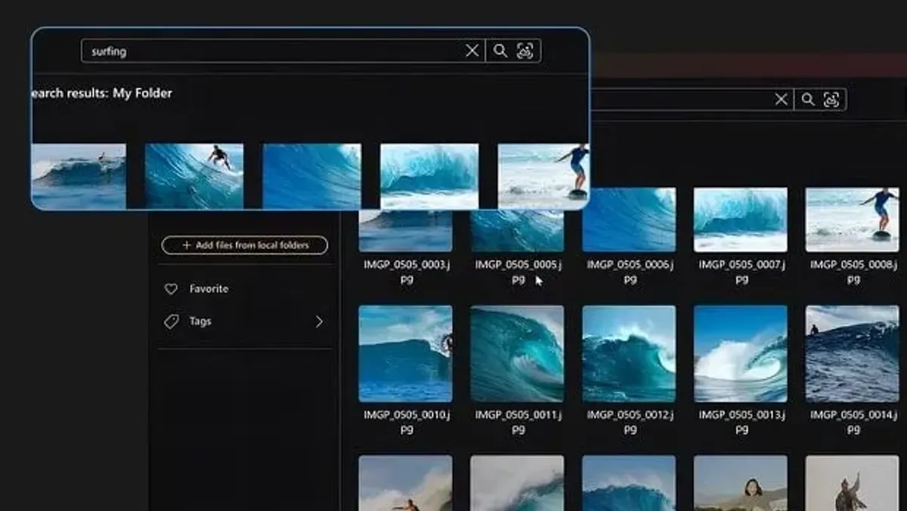Select thumbnail IMGP_0505_0010.jpg
Screen dimensions: 907x511
[x=405, y=353]
